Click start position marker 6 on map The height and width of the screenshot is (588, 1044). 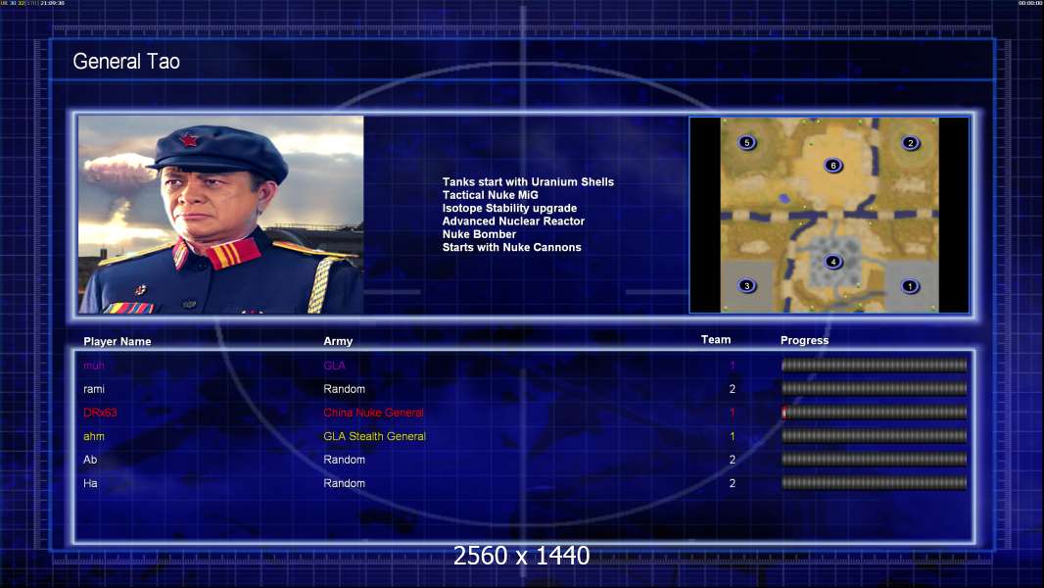pyautogui.click(x=832, y=166)
